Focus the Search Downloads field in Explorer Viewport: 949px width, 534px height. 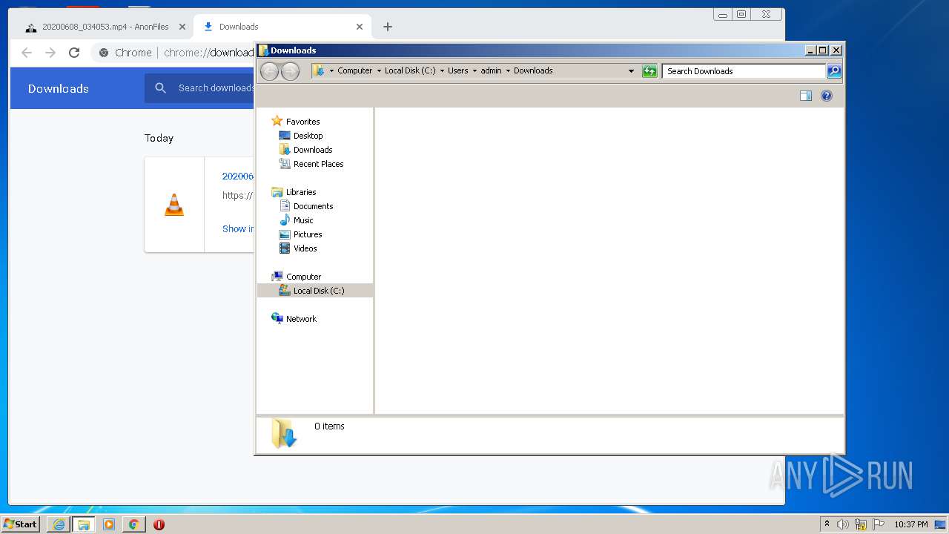coord(744,71)
